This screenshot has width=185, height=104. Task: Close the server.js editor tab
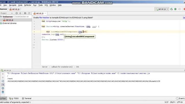45,13
